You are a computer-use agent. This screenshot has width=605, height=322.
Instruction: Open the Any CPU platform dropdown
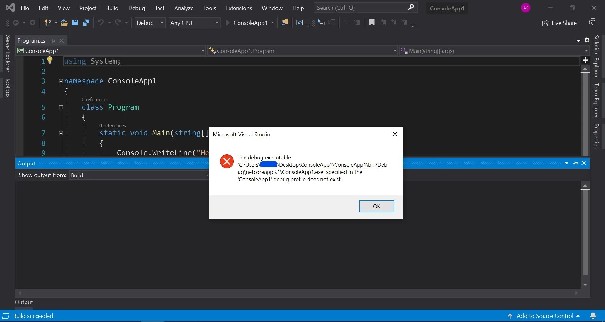tap(194, 23)
